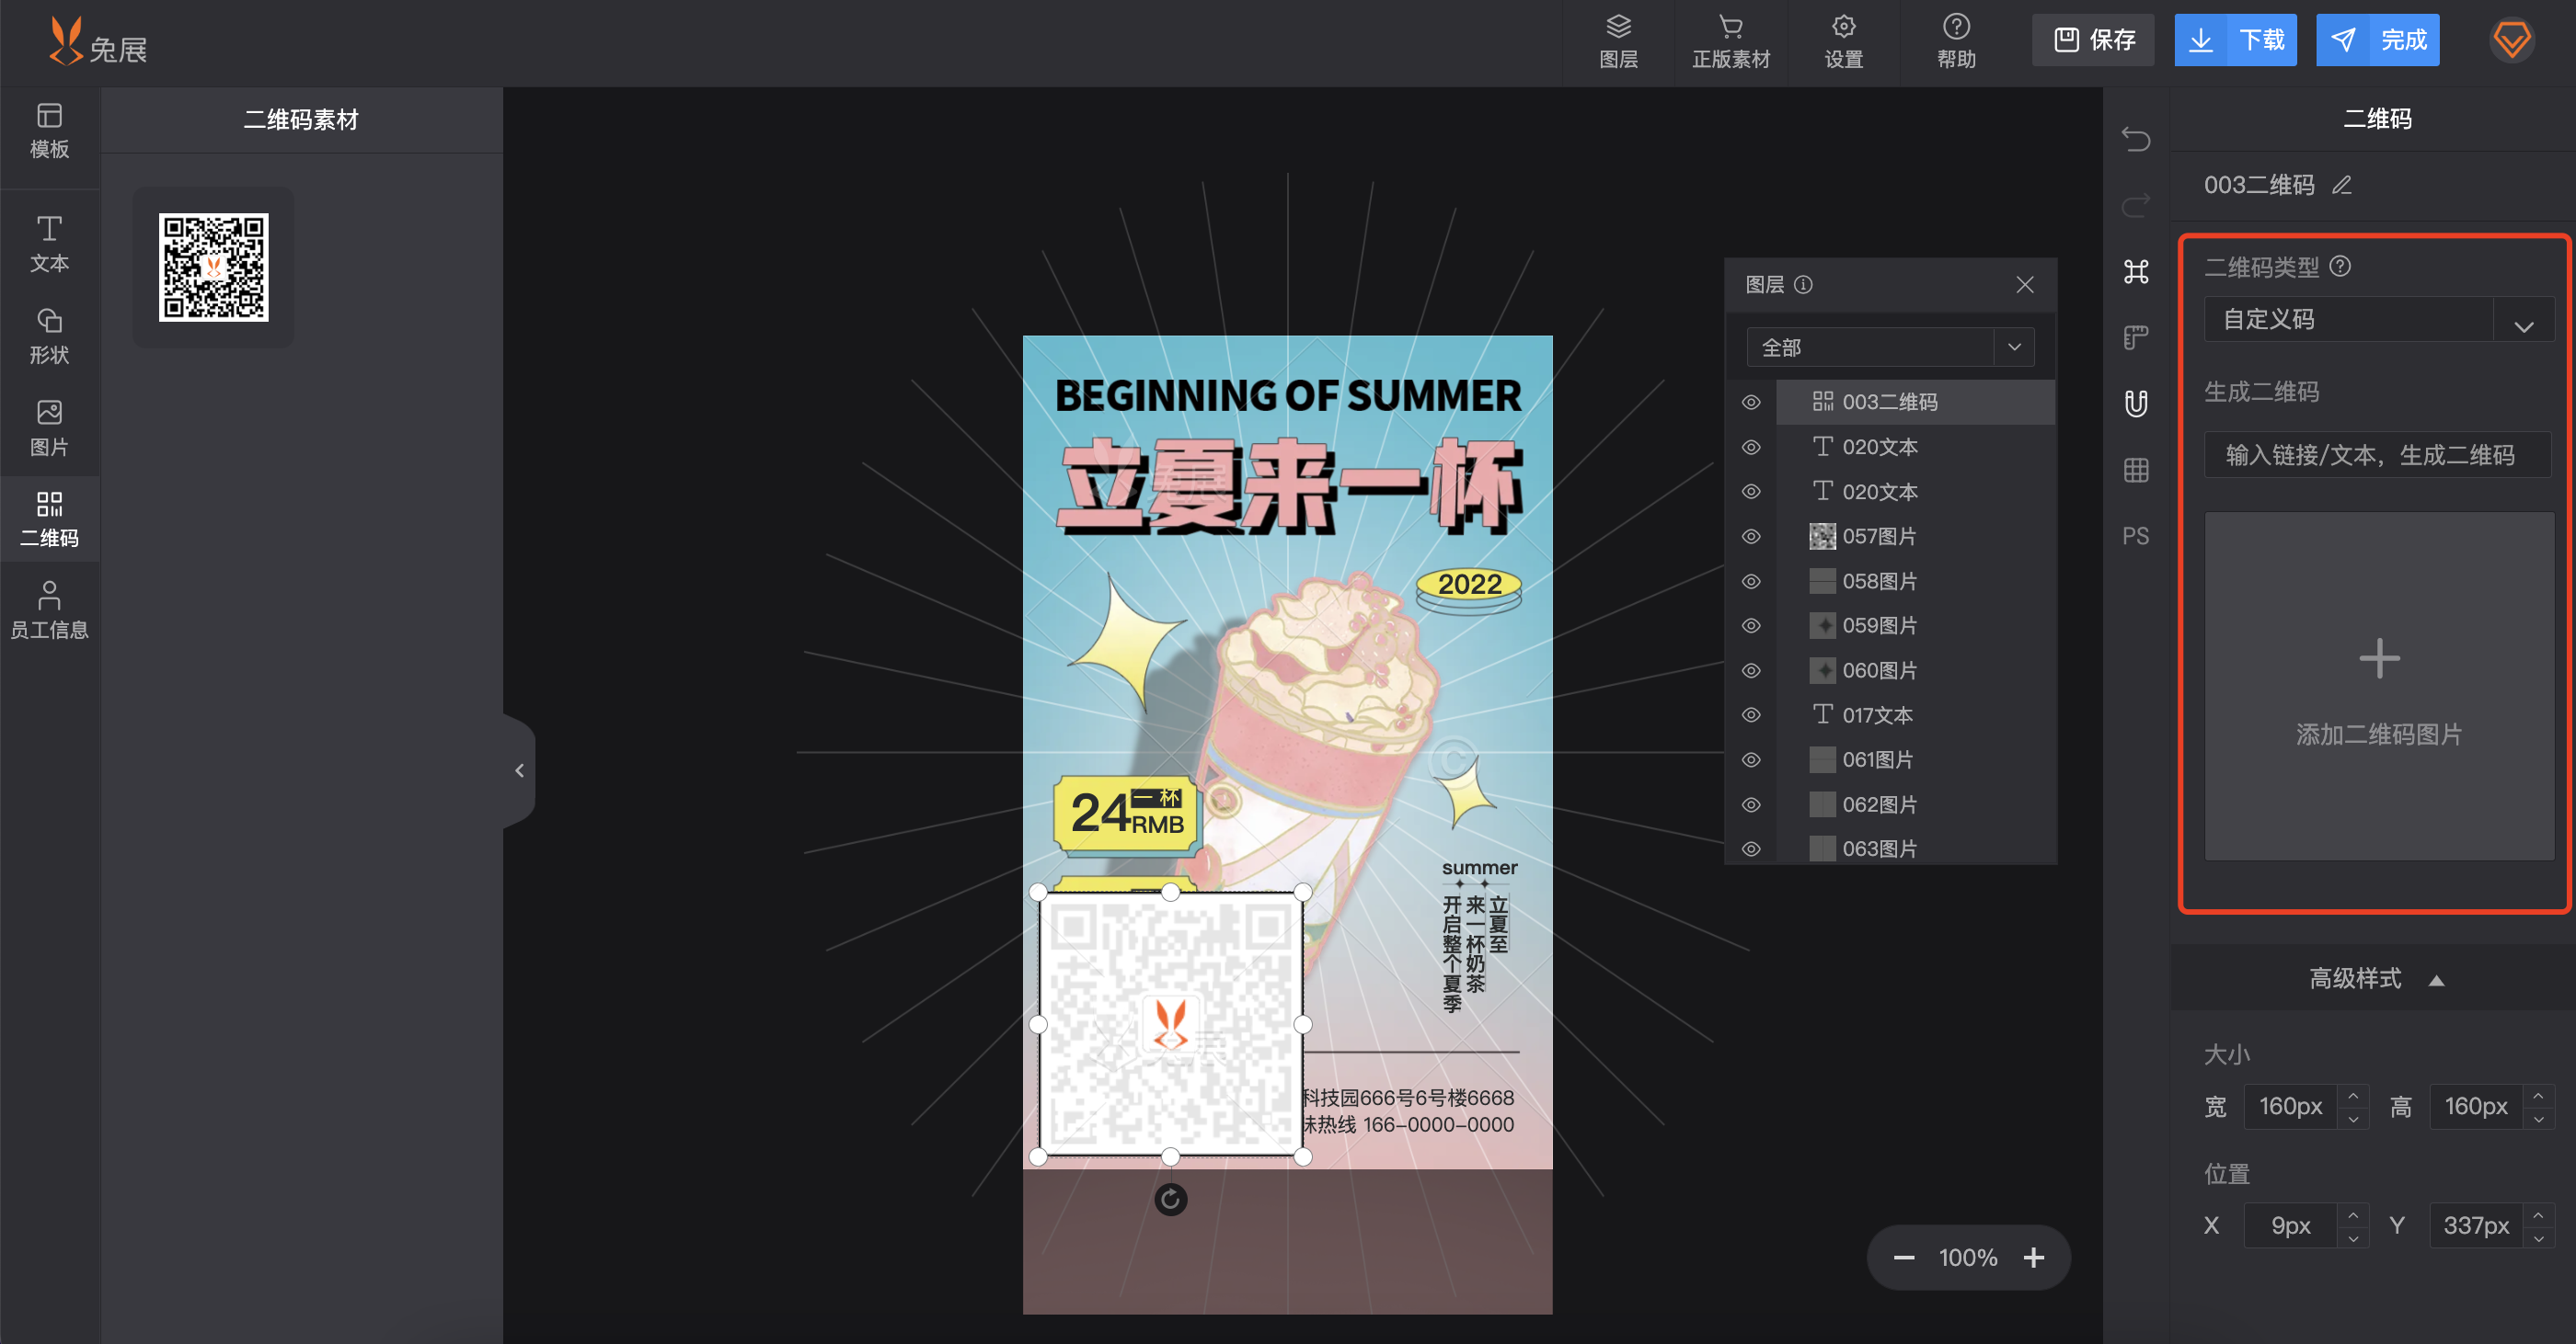Open the 二维码 QR code sidebar tab
The width and height of the screenshot is (2576, 1344).
(49, 519)
